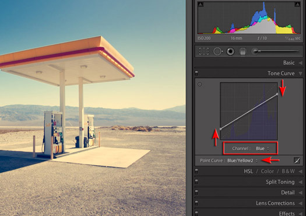The width and height of the screenshot is (306, 216).
Task: Expand the Basic panel triangle
Action: pos(300,63)
